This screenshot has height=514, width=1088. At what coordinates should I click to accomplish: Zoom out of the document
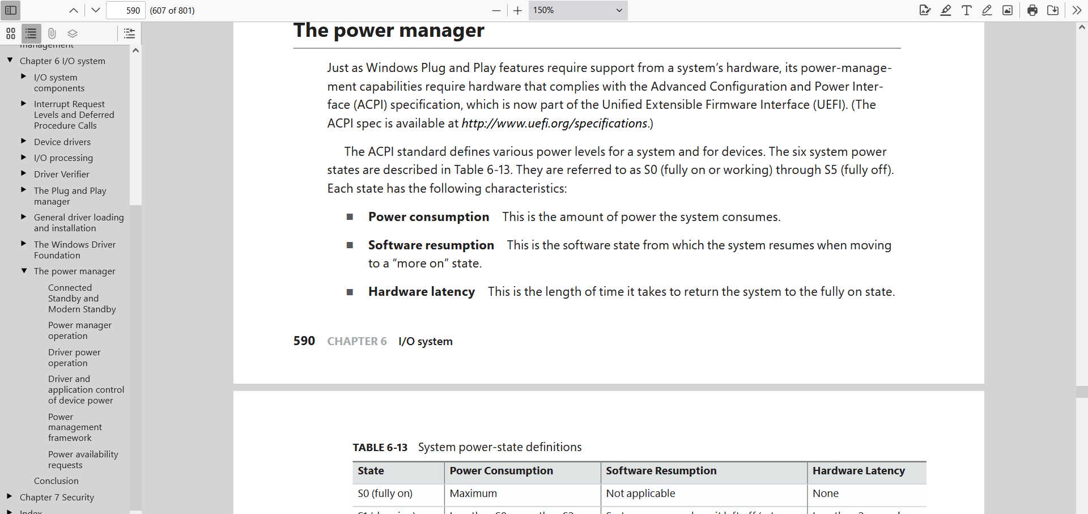[496, 10]
